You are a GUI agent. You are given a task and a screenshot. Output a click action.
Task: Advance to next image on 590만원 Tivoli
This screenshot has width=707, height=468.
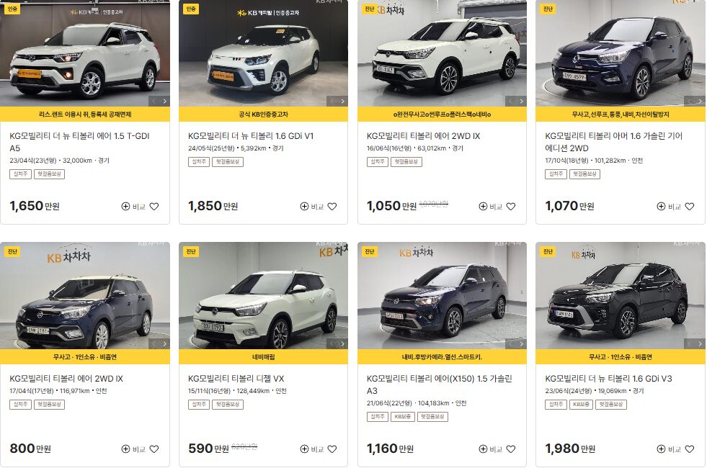click(x=342, y=344)
